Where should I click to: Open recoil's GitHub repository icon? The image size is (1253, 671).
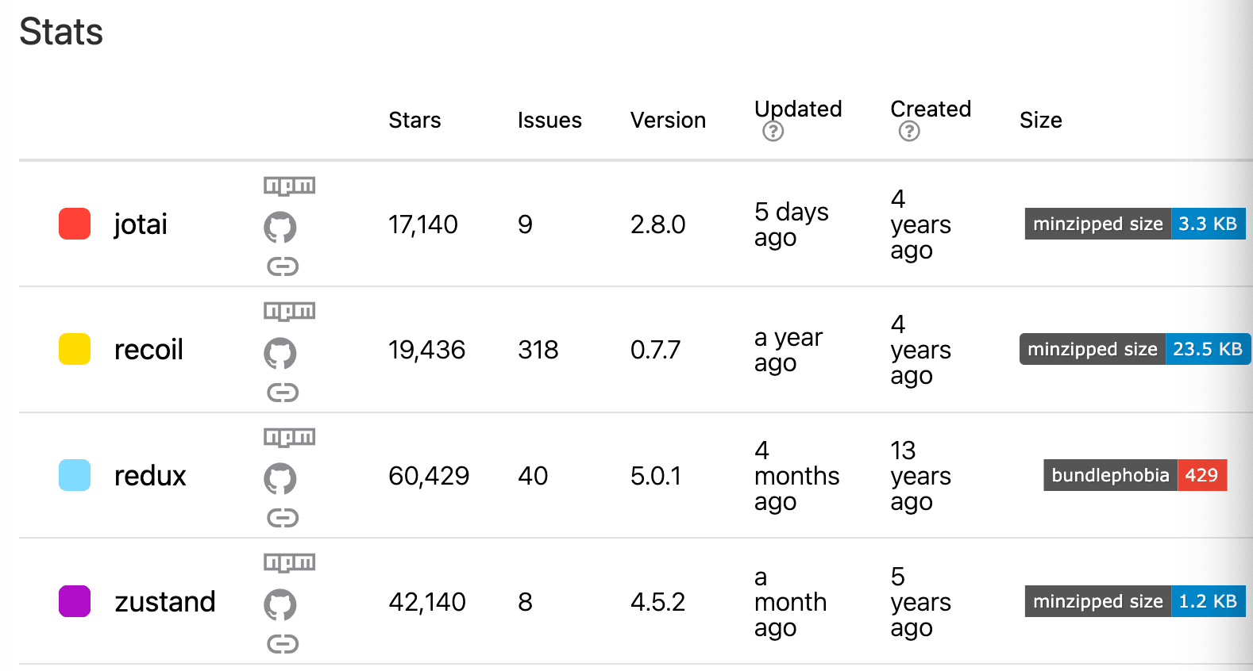pos(280,353)
